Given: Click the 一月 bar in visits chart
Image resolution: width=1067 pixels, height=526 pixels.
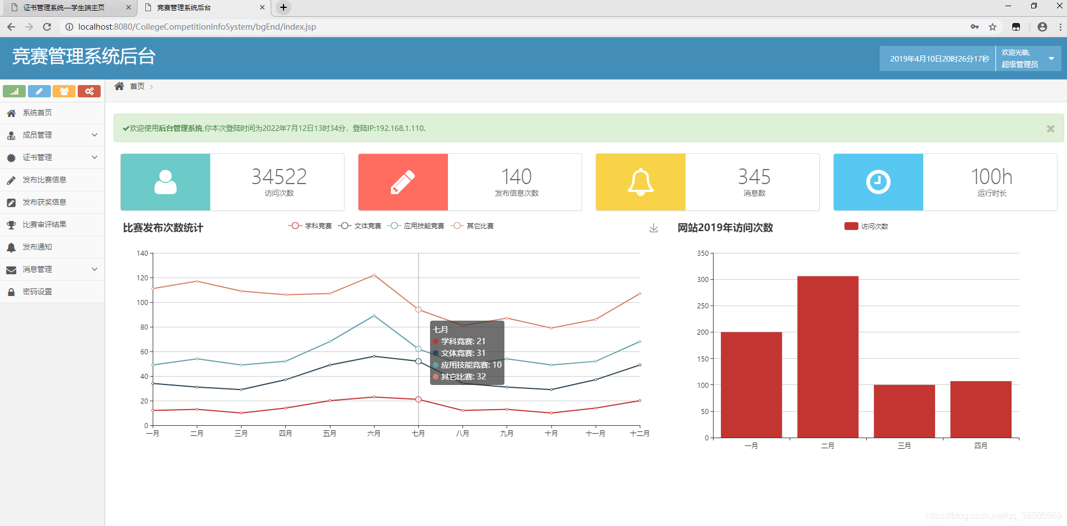Looking at the screenshot, I should point(751,384).
